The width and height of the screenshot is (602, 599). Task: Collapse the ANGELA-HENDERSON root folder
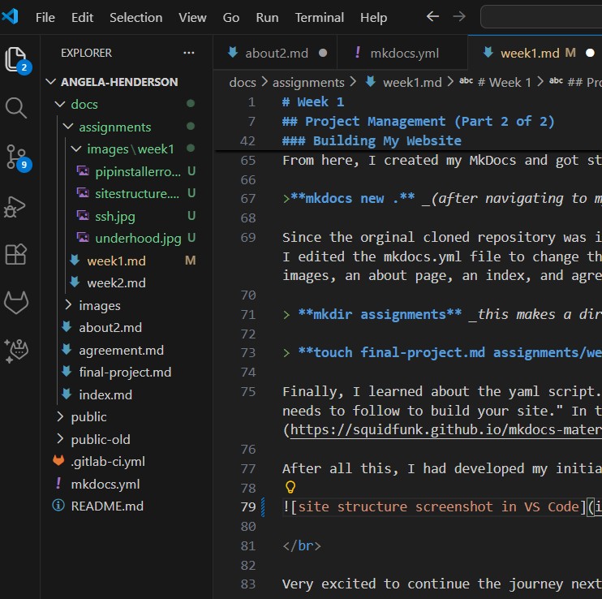click(119, 82)
